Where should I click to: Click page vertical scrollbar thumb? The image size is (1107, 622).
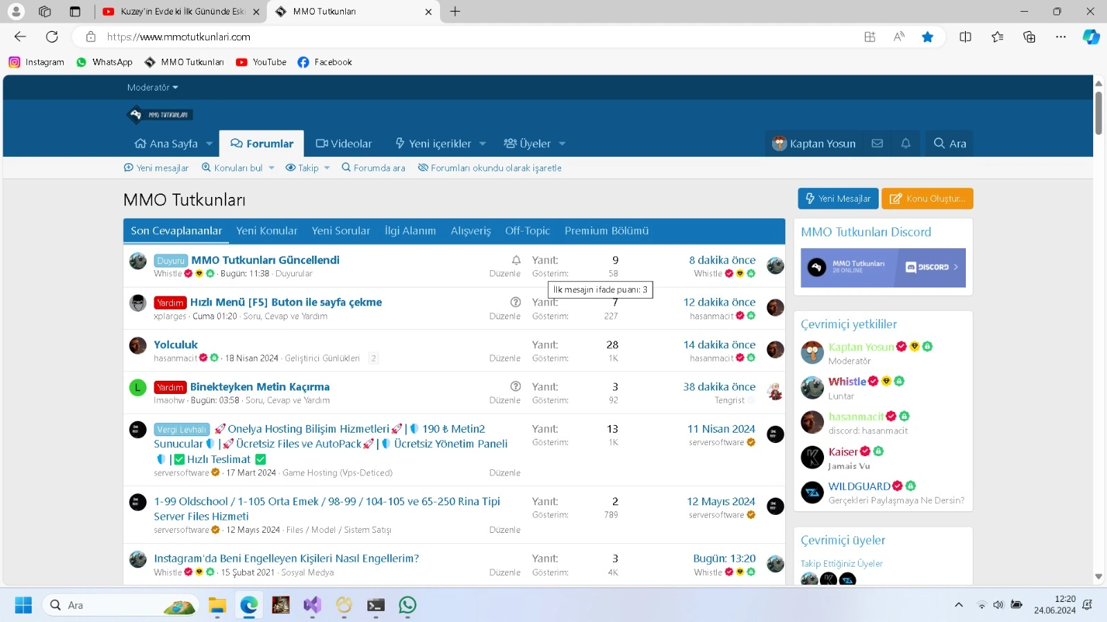pos(1099,113)
